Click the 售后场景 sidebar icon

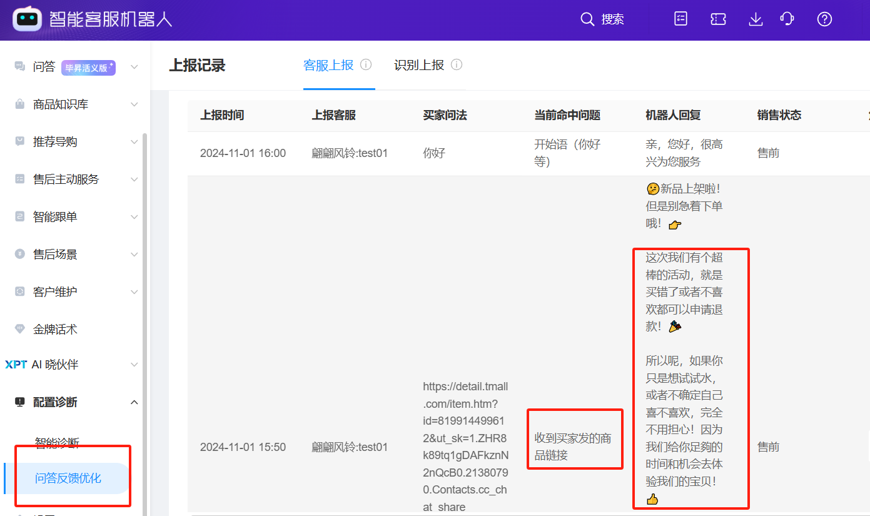tap(20, 255)
